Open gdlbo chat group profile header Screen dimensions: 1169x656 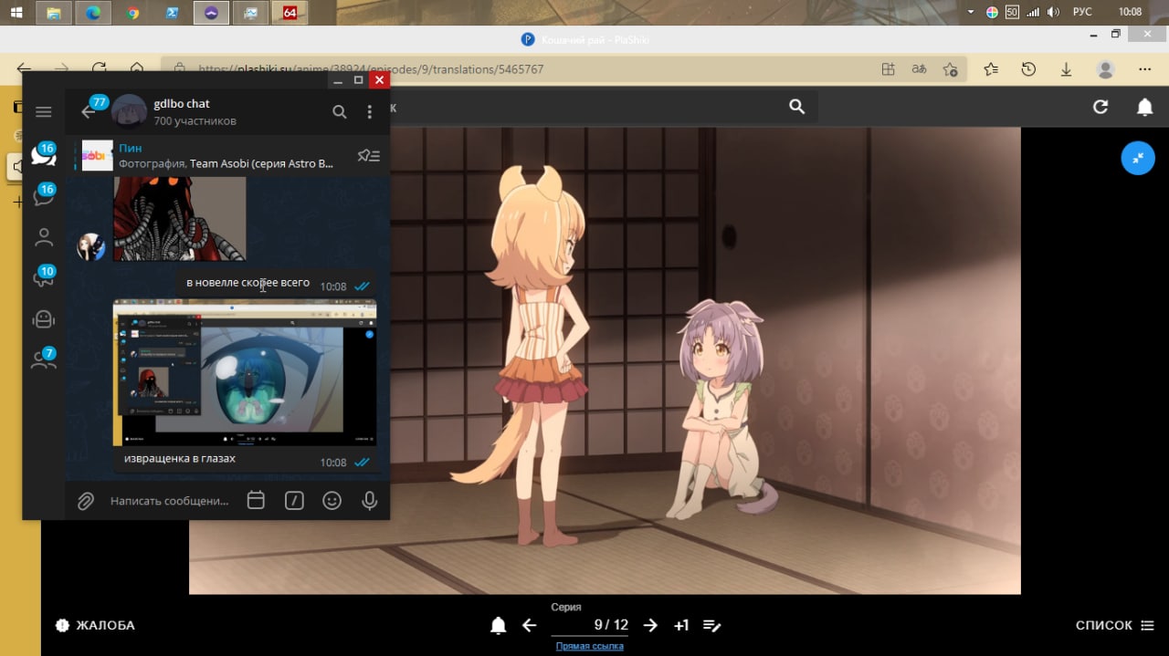195,111
